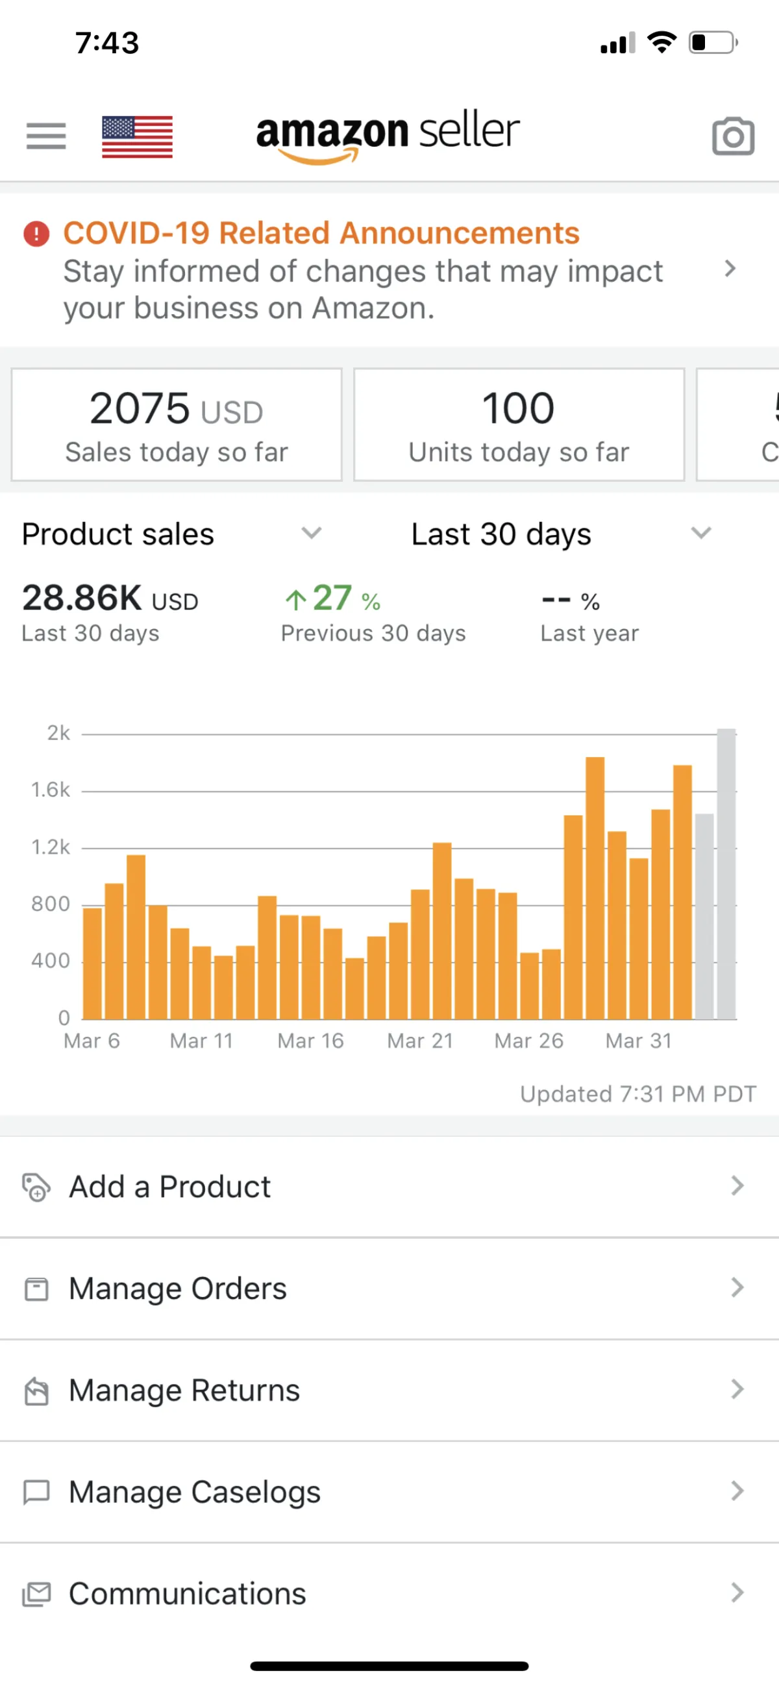
Task: Tap the 100 Units today card
Action: click(x=519, y=425)
